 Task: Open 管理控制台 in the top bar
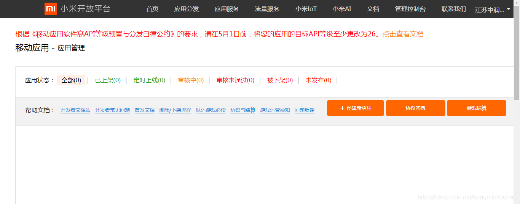410,9
